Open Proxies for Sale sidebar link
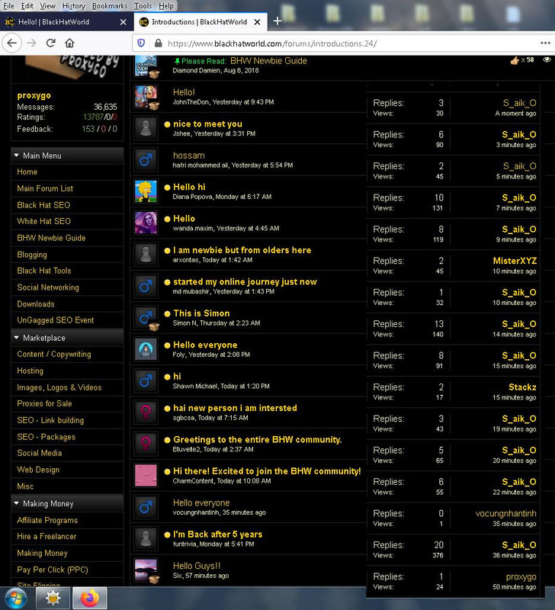The image size is (555, 610). tap(44, 403)
